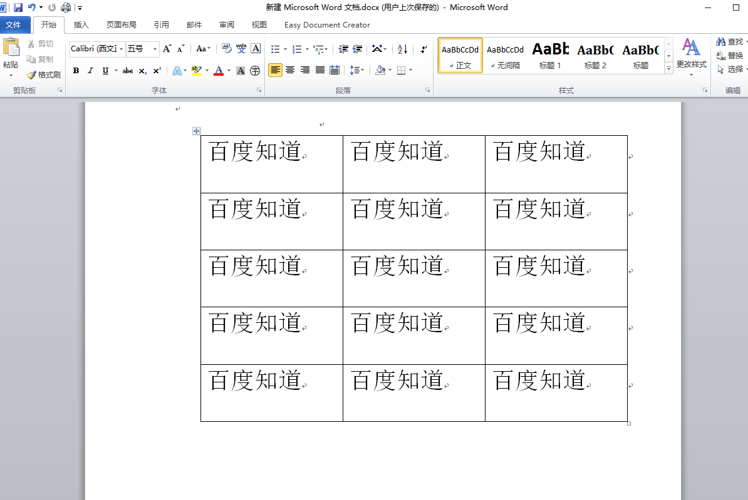The image size is (748, 500).
Task: Click the 替换 (Replace) button
Action: [730, 56]
